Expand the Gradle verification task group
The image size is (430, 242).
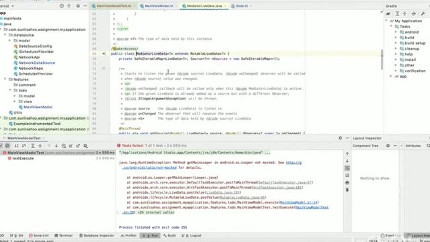(x=396, y=71)
